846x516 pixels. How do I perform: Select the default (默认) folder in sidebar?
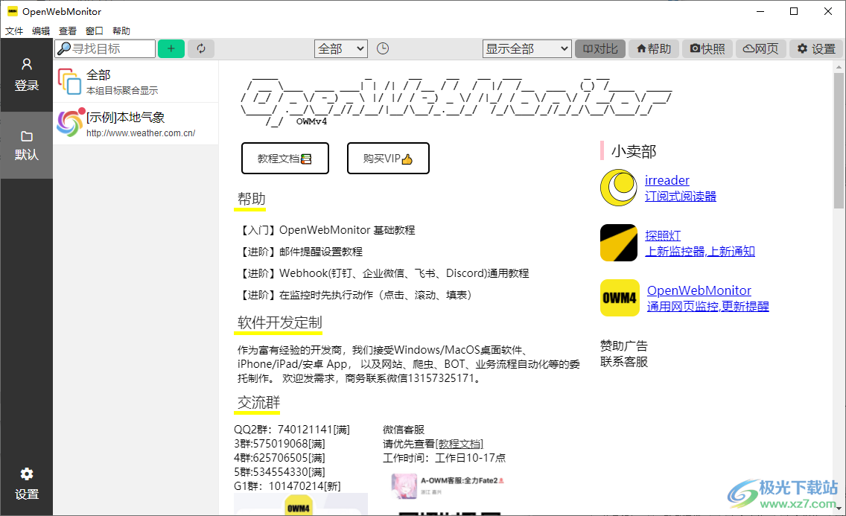[x=27, y=145]
